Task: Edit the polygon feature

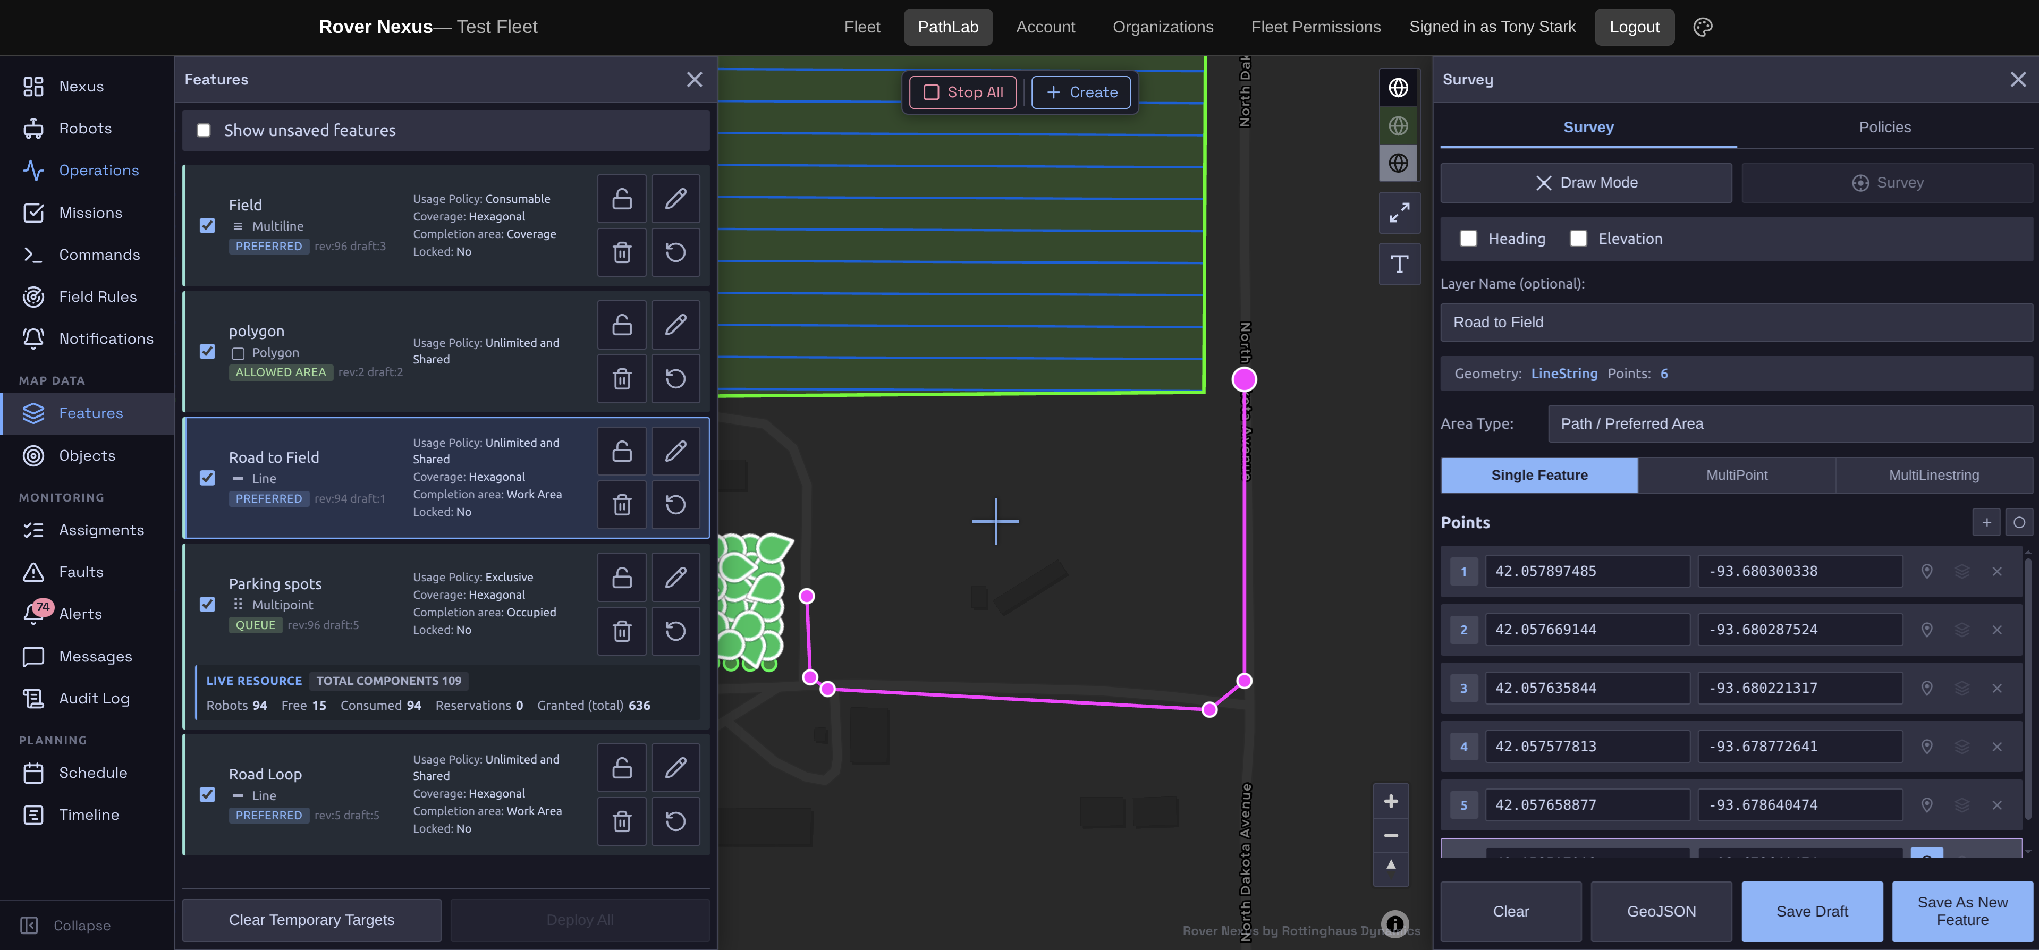Action: [x=675, y=325]
